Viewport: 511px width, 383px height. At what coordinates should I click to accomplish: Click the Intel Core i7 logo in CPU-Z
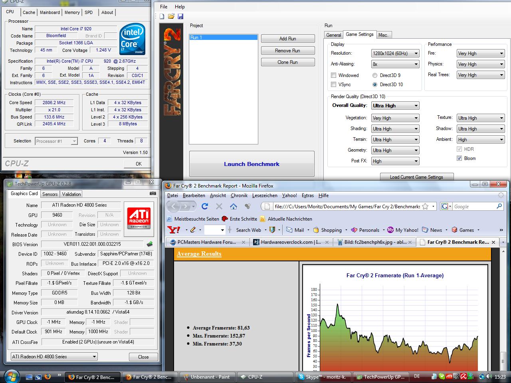(x=133, y=39)
